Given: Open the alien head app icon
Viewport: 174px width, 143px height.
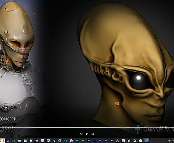Looking at the screenshot, I should (x=31, y=141).
